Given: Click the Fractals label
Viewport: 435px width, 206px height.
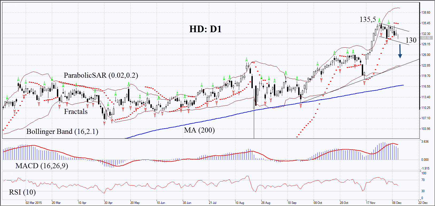Looking at the screenshot, I should coord(76,112).
